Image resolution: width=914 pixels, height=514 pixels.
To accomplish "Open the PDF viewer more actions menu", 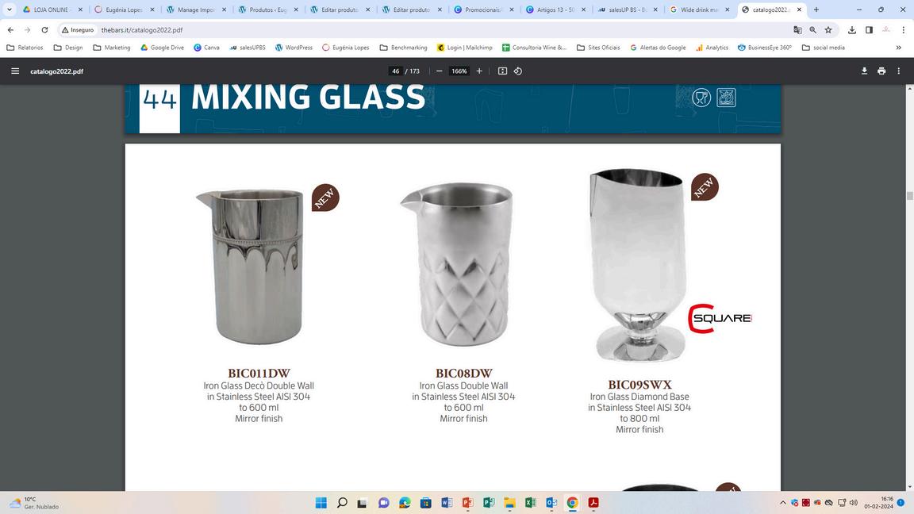I will pyautogui.click(x=898, y=71).
